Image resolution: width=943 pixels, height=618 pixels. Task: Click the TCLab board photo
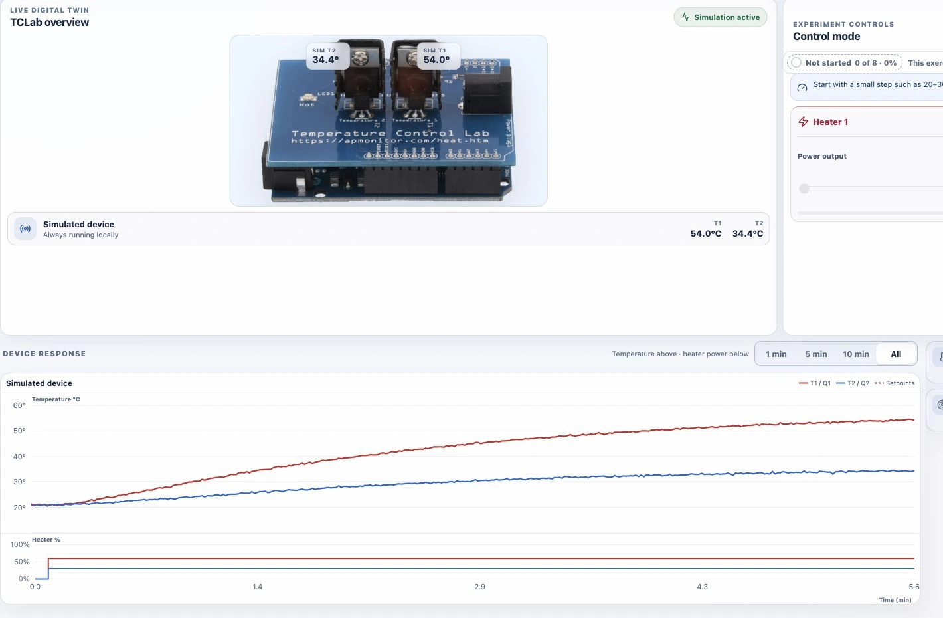[388, 120]
